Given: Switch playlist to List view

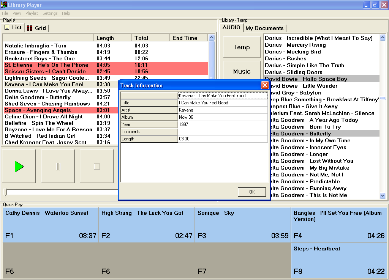Looking at the screenshot, I should 13,27.
